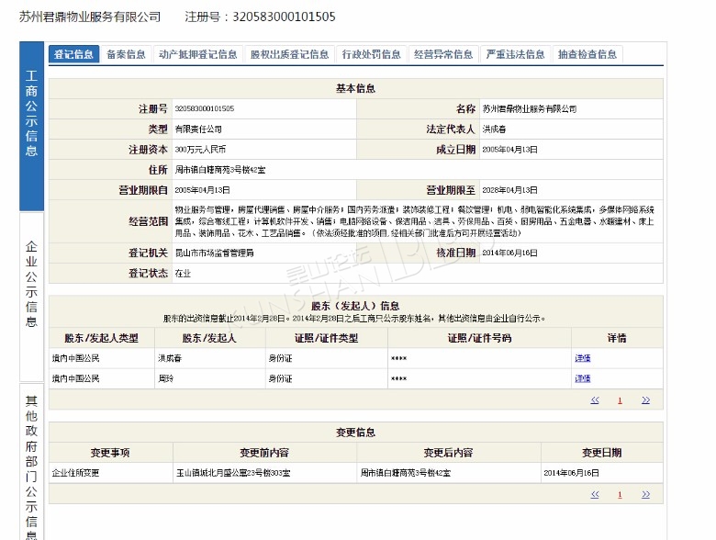Click the 注册号 value in basic info table
The width and height of the screenshot is (716, 540).
(x=205, y=108)
